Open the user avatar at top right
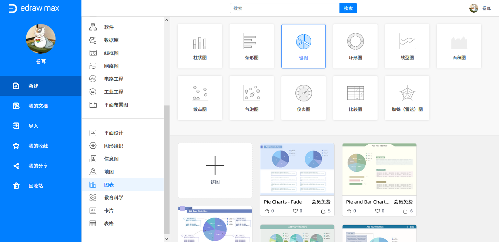The width and height of the screenshot is (499, 242). pyautogui.click(x=474, y=8)
